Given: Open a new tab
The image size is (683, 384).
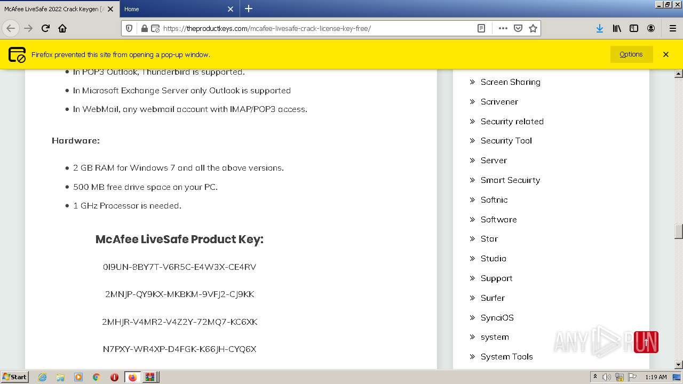Looking at the screenshot, I should pos(249,9).
